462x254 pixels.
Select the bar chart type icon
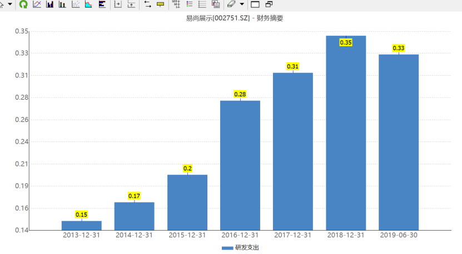(x=50, y=4)
